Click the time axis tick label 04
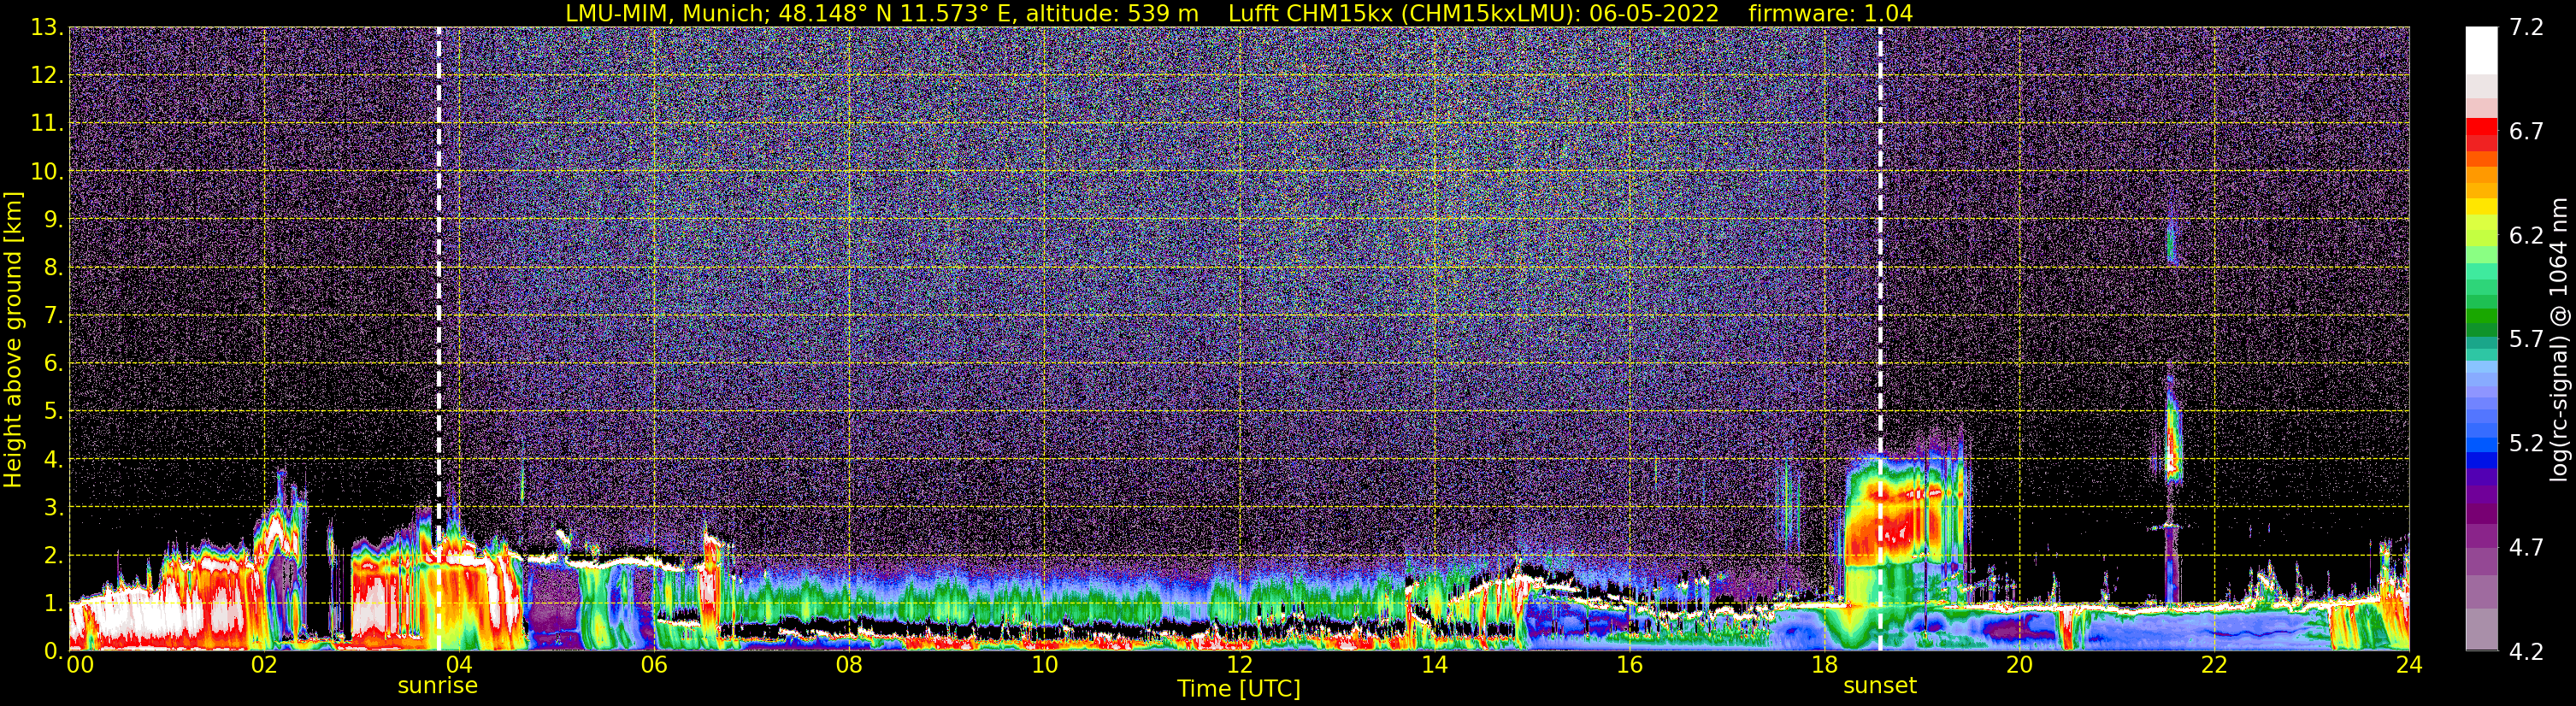Image resolution: width=2576 pixels, height=706 pixels. click(458, 665)
